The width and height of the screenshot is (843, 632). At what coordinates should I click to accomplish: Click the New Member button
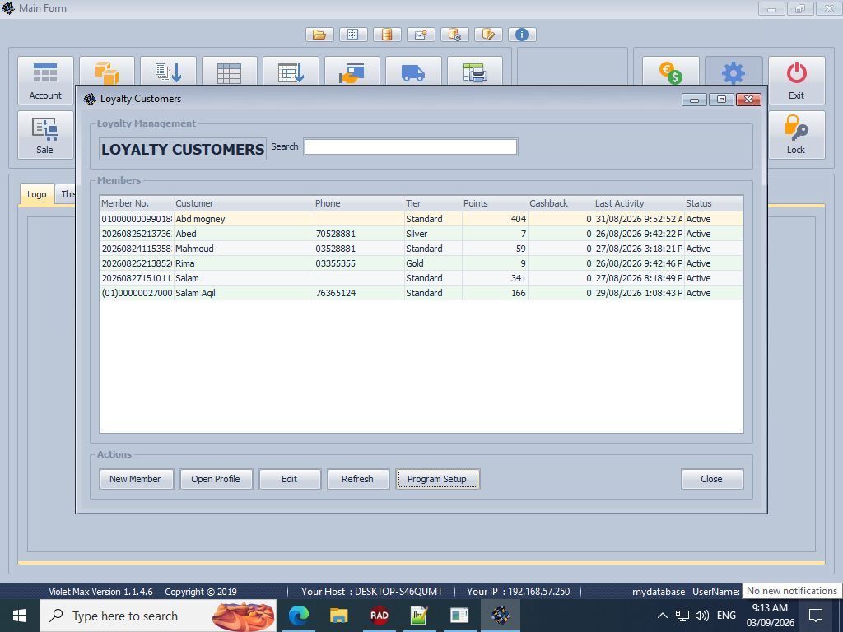[136, 479]
